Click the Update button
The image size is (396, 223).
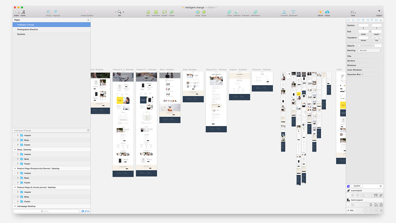point(357,186)
